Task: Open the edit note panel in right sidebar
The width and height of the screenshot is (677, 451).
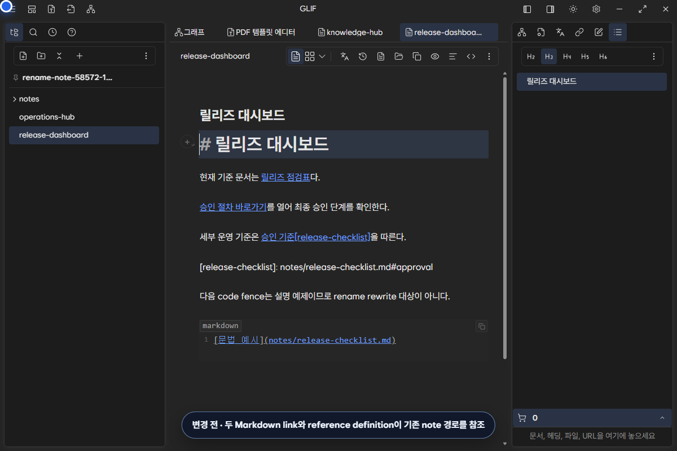Action: [599, 32]
